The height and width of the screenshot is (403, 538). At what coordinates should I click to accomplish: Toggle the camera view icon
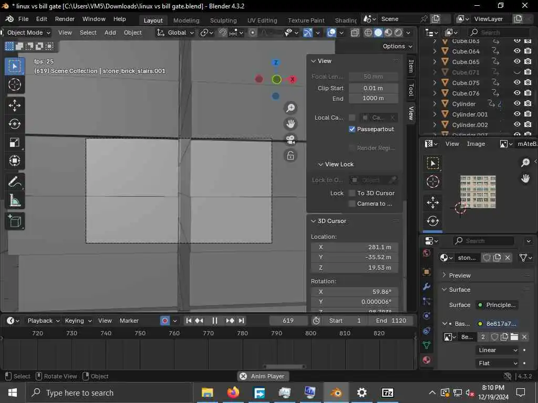point(291,140)
